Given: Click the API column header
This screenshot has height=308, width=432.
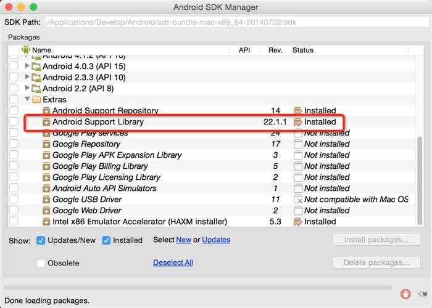Looking at the screenshot, I should [x=244, y=50].
